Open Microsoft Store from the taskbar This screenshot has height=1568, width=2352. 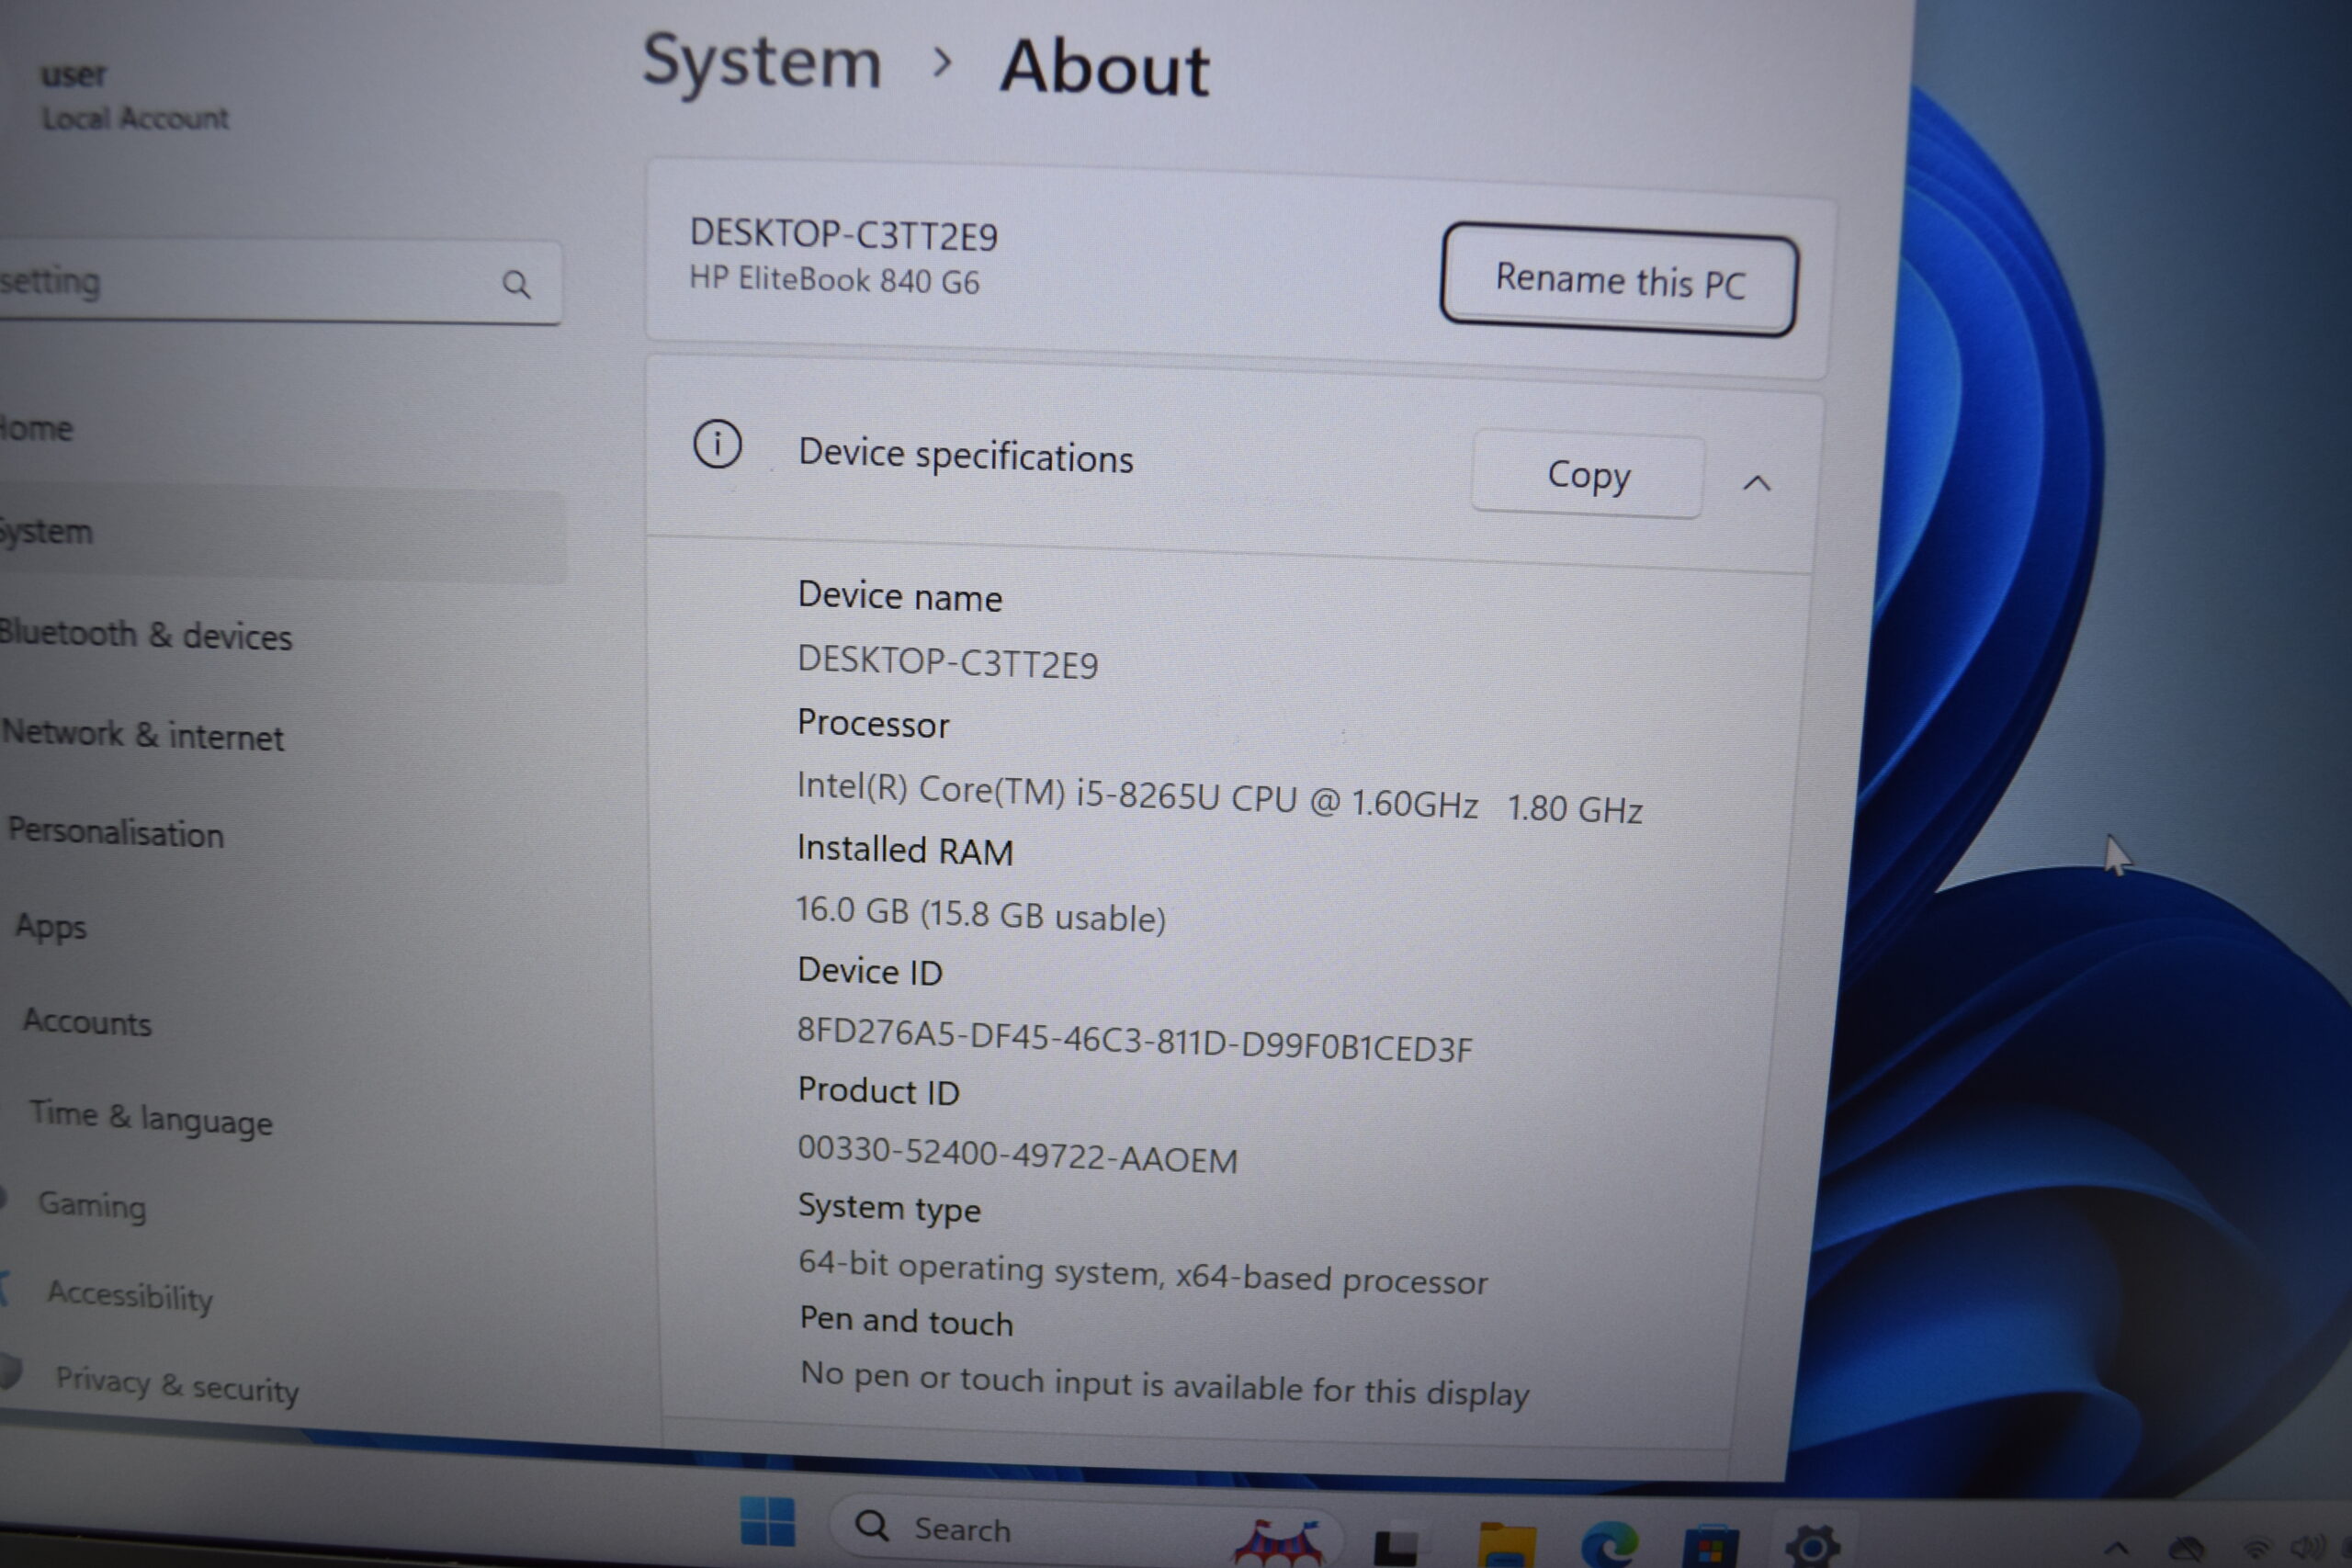point(1711,1548)
